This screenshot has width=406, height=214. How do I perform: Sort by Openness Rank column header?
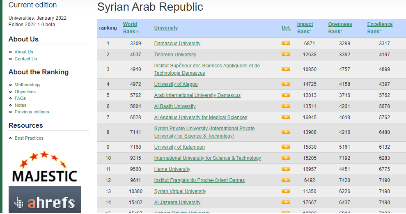[x=340, y=28]
